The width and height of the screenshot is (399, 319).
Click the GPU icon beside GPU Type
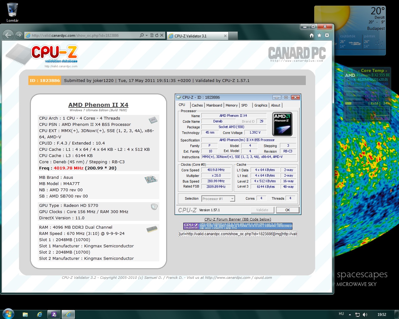[x=154, y=207]
